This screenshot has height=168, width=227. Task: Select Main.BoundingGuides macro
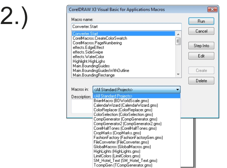123,66
